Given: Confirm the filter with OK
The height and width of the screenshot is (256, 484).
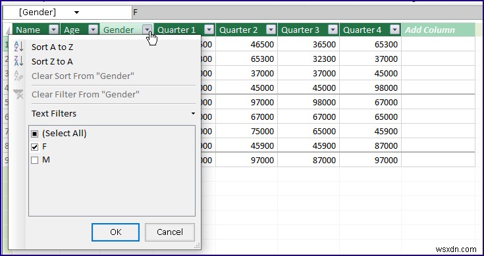Looking at the screenshot, I should [115, 232].
